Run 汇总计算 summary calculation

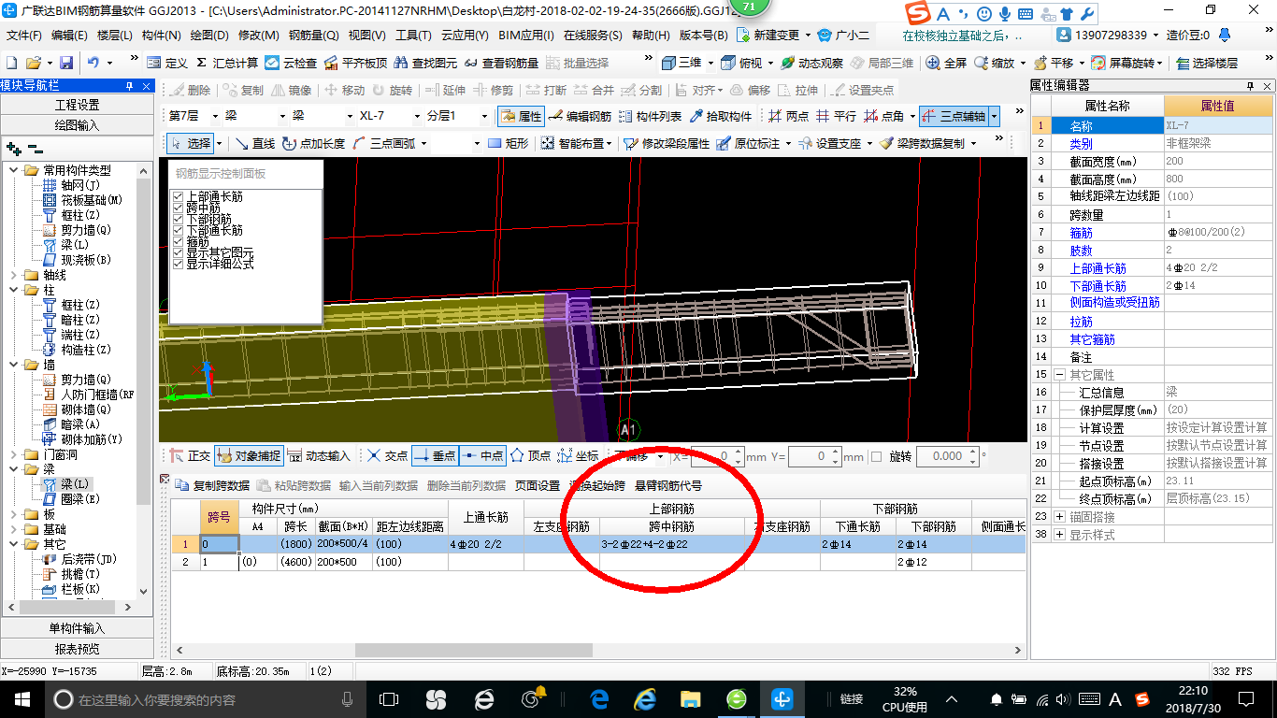coord(227,63)
